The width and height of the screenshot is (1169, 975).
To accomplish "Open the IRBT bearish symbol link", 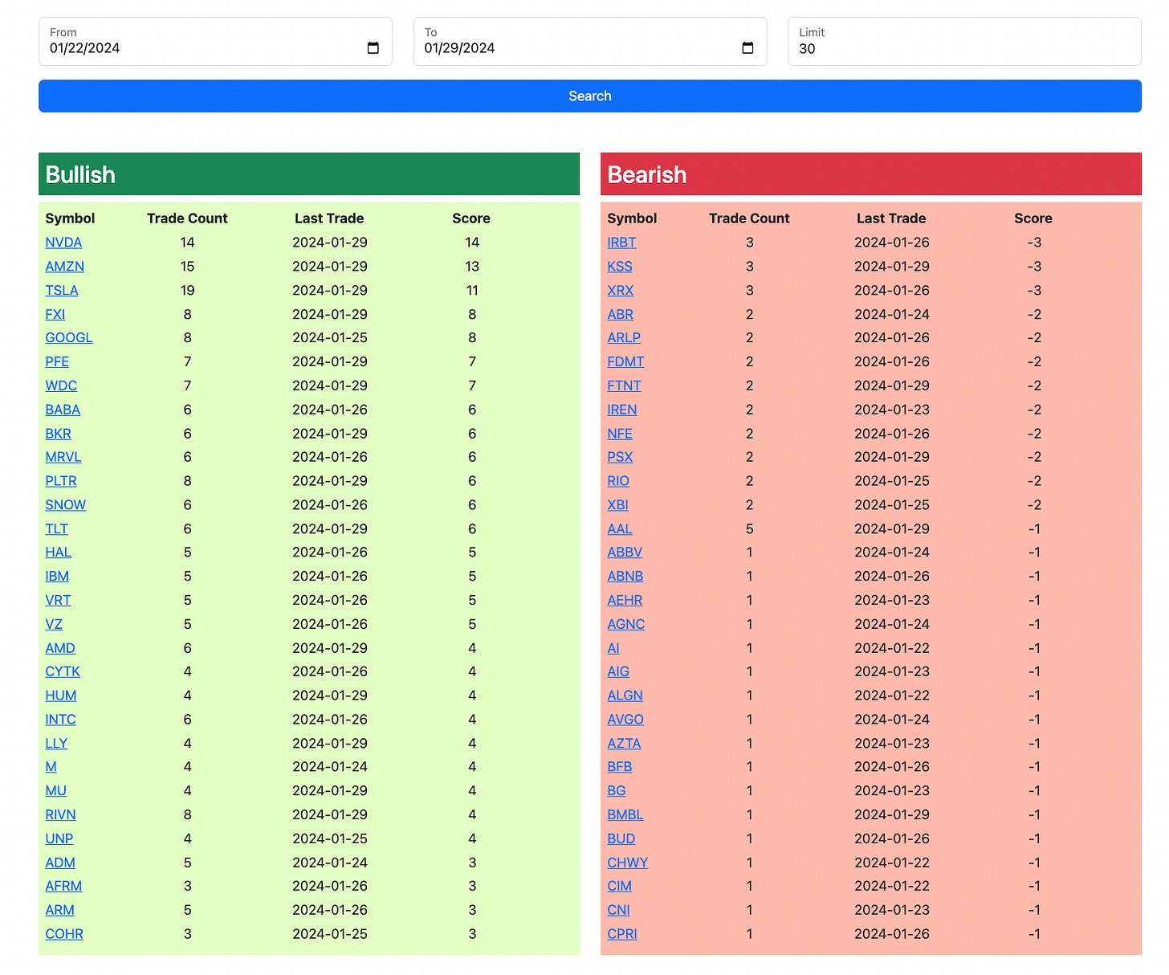I will click(621, 243).
